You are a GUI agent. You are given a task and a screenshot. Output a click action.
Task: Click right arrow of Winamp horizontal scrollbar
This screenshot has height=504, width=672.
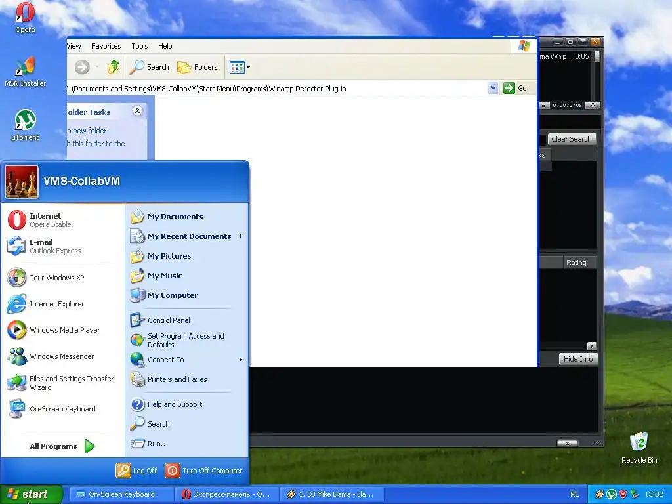pyautogui.click(x=591, y=346)
